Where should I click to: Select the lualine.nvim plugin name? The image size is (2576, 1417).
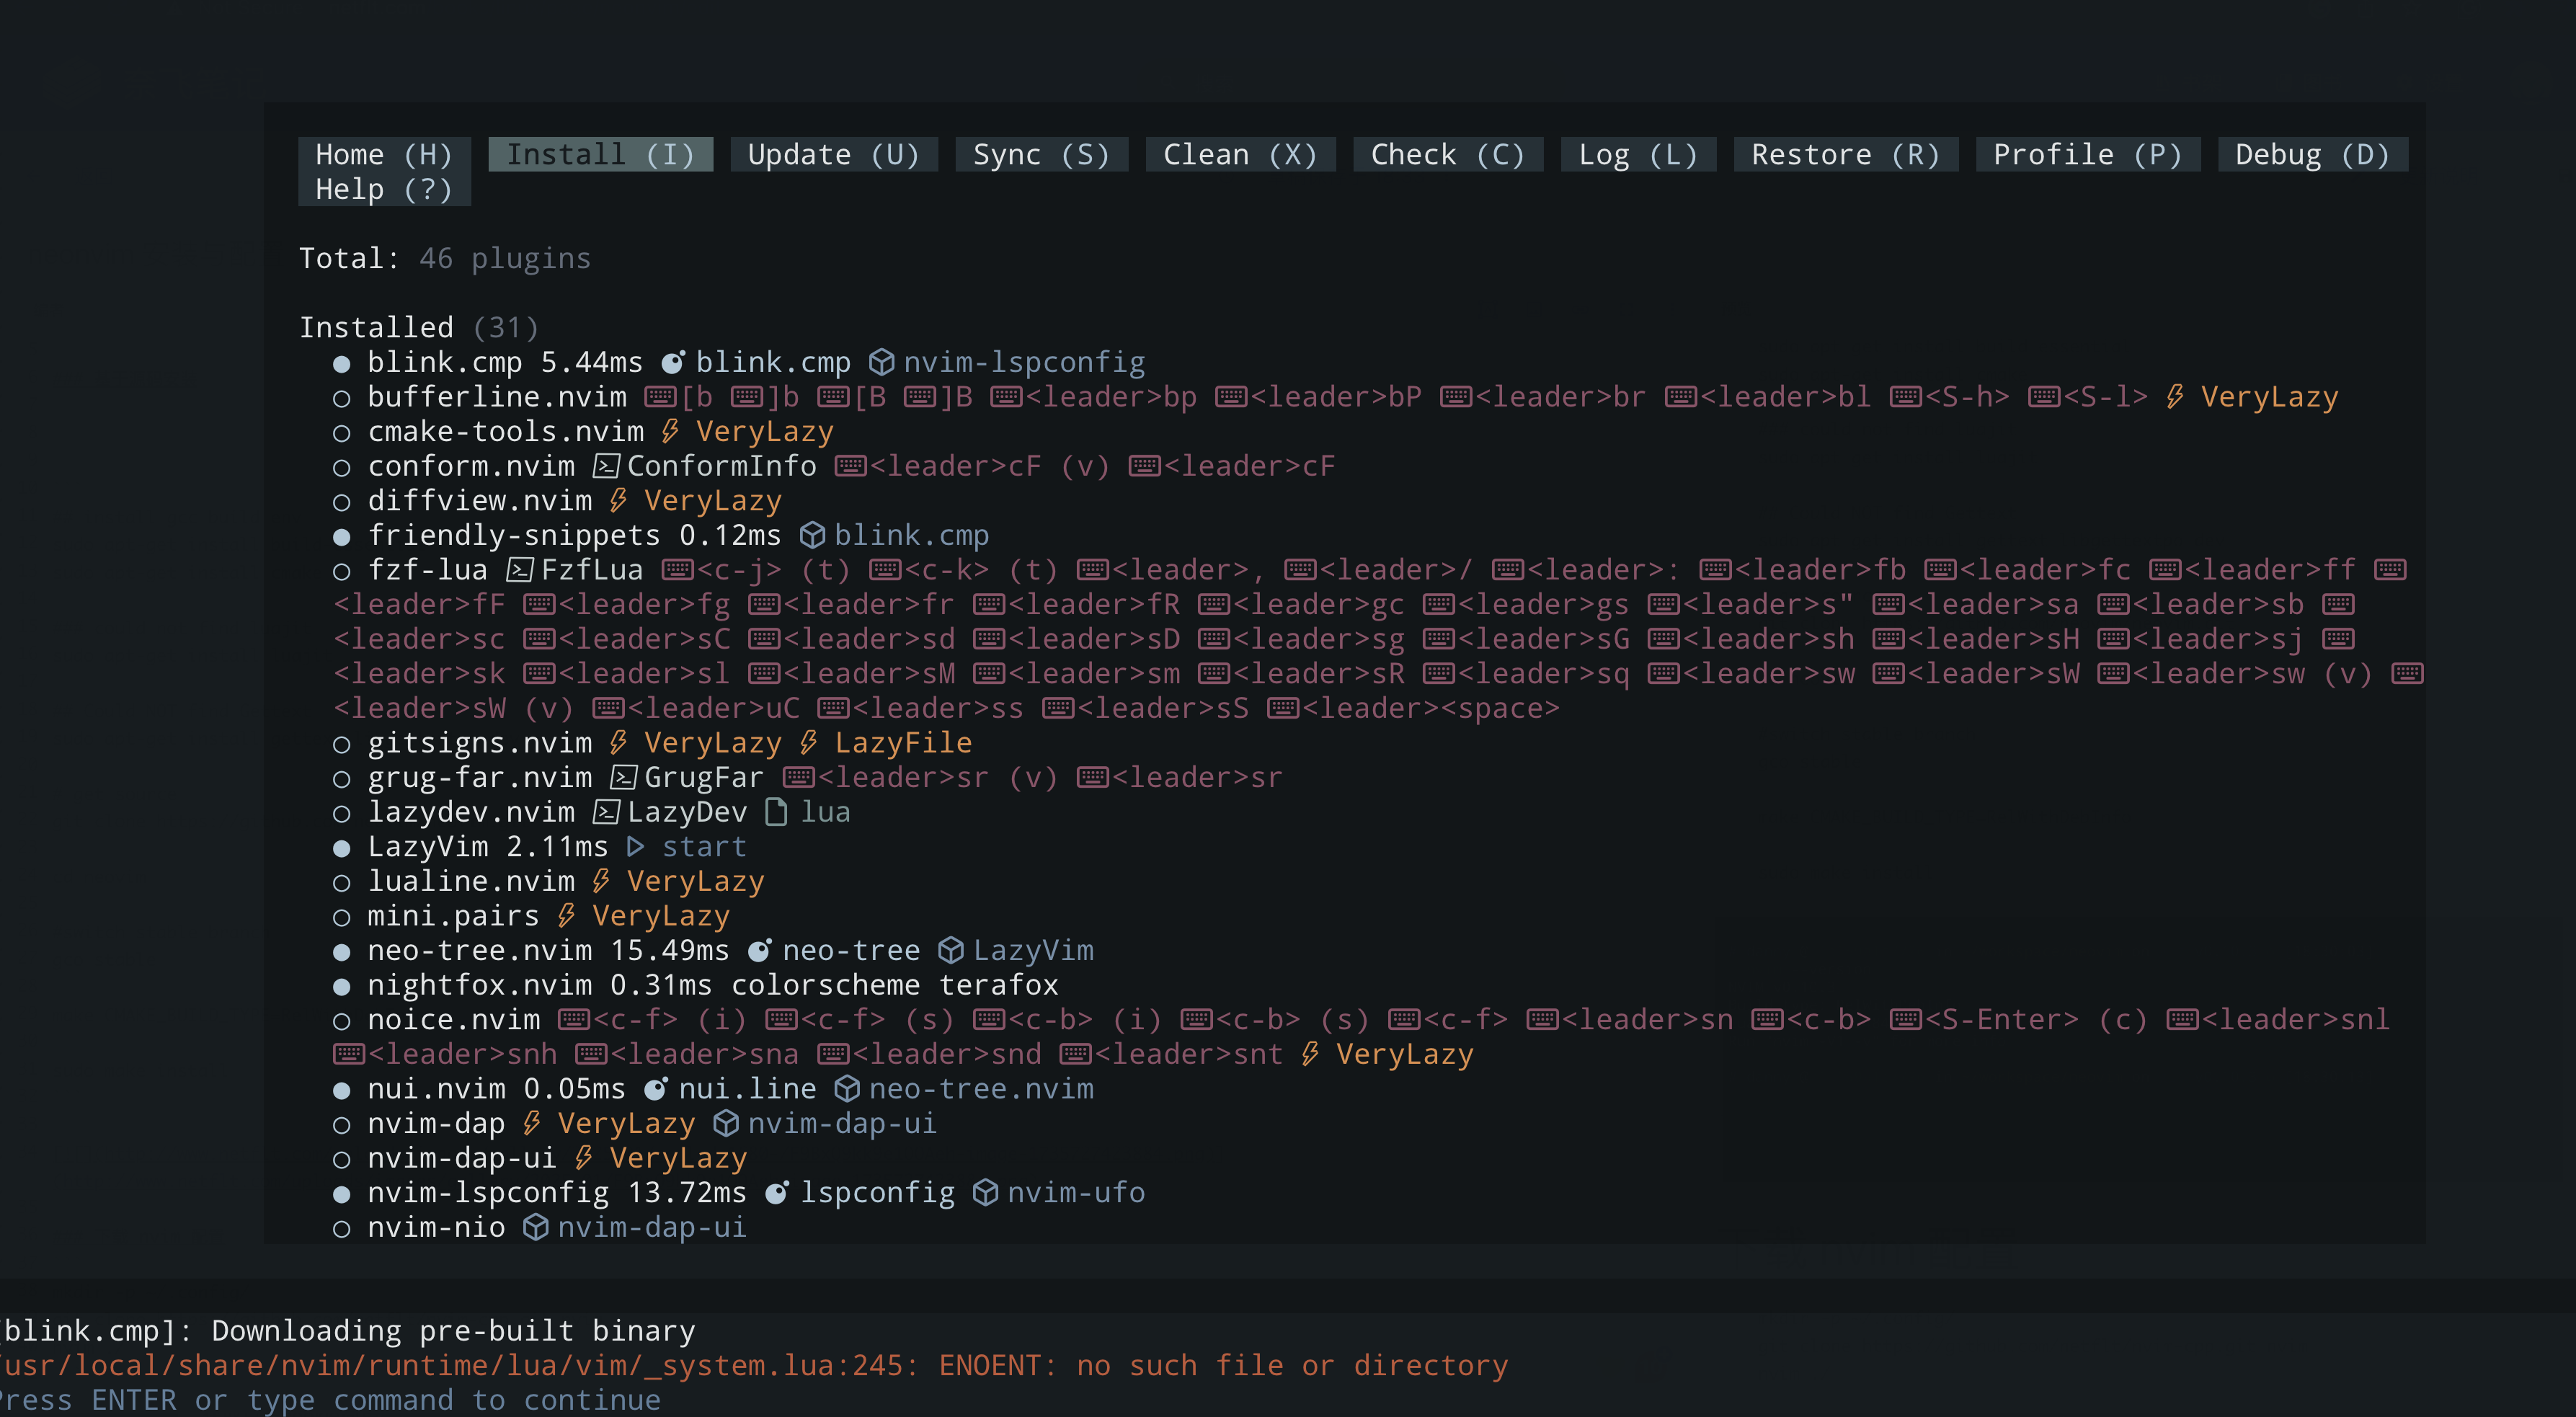471,881
